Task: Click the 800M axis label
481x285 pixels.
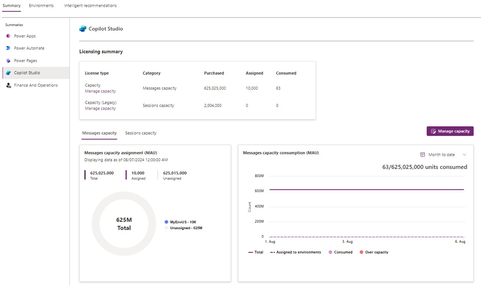Action: [259, 176]
